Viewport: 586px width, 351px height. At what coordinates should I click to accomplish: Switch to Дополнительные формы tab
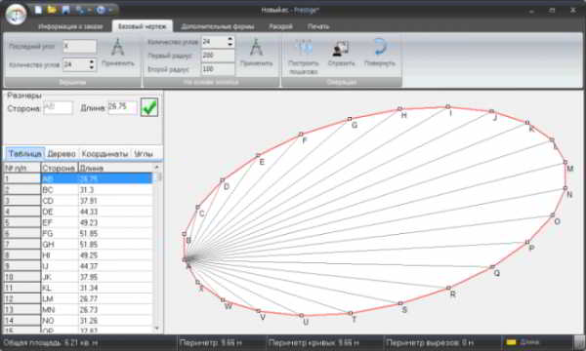218,26
